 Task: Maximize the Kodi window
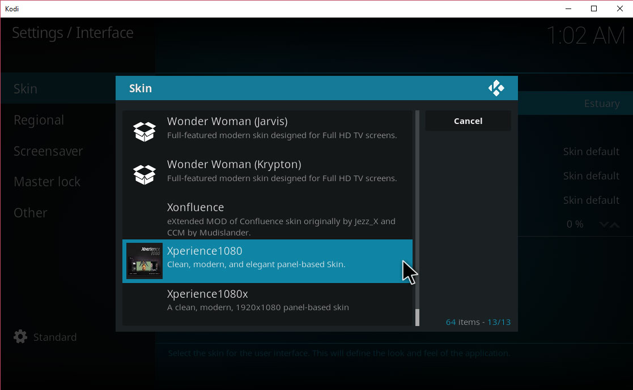(594, 8)
